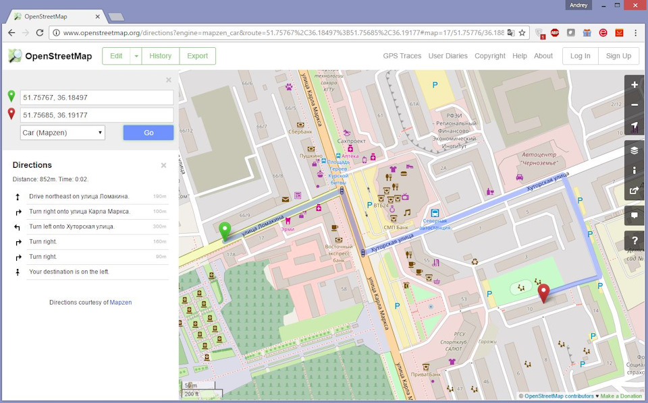Zoom in on the map
The image size is (648, 403).
634,85
